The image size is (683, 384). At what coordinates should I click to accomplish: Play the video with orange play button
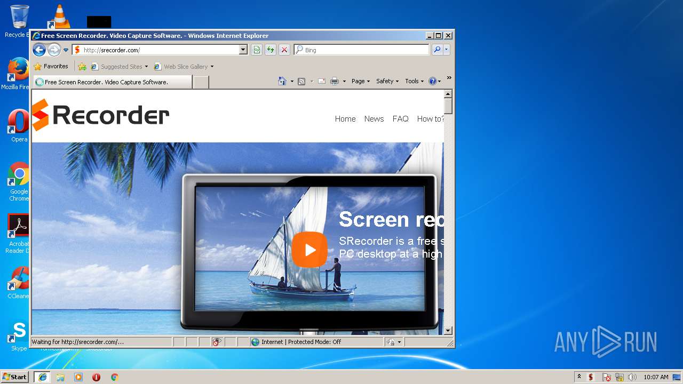pyautogui.click(x=309, y=250)
